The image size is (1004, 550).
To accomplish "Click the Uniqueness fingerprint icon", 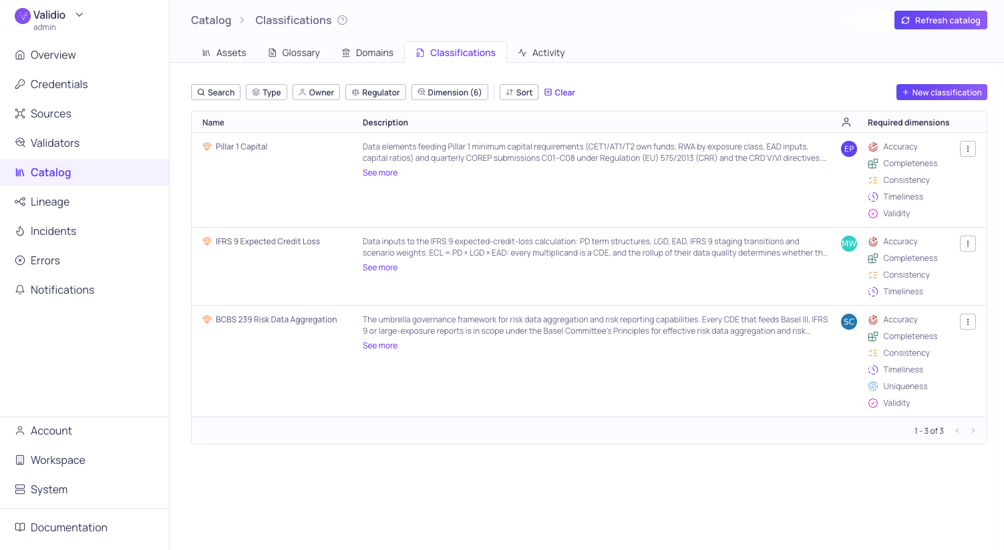I will tap(873, 386).
